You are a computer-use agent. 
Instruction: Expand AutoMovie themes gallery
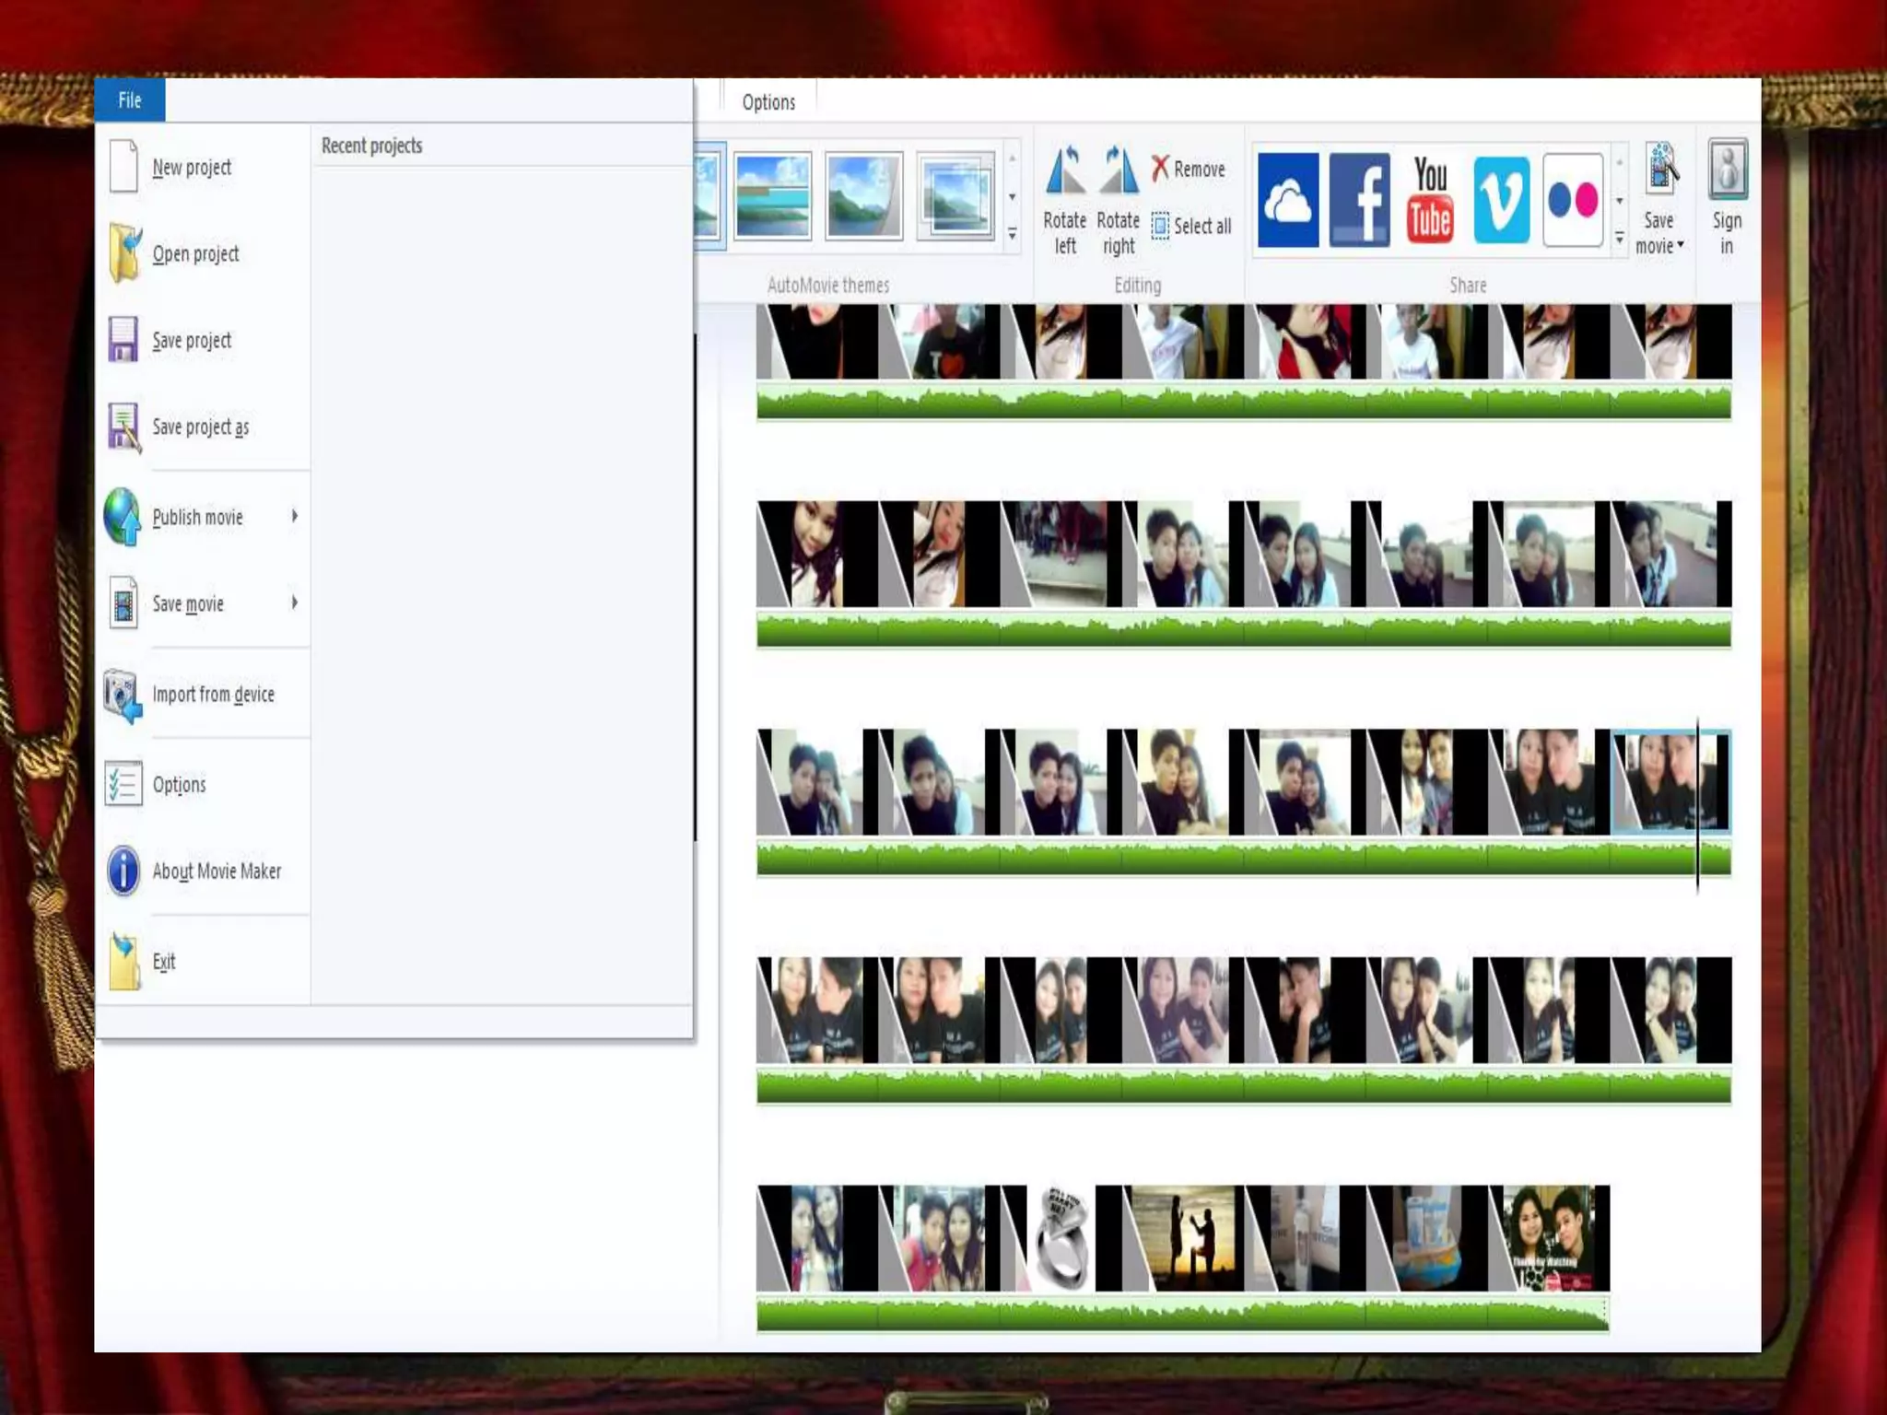[x=1012, y=235]
